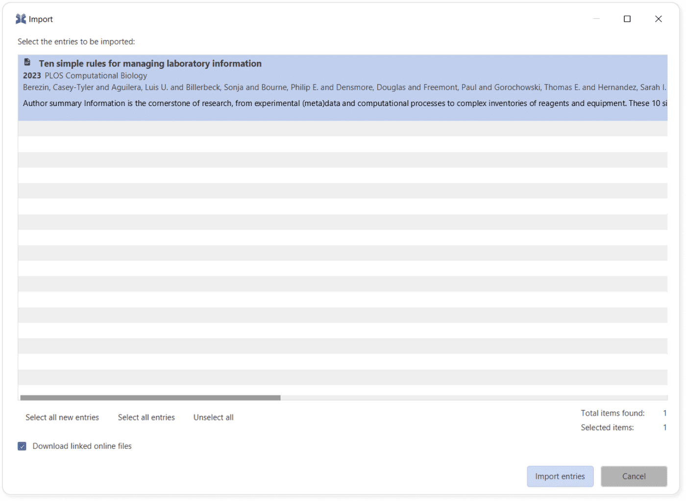
Task: Click the Import entries button
Action: [560, 476]
